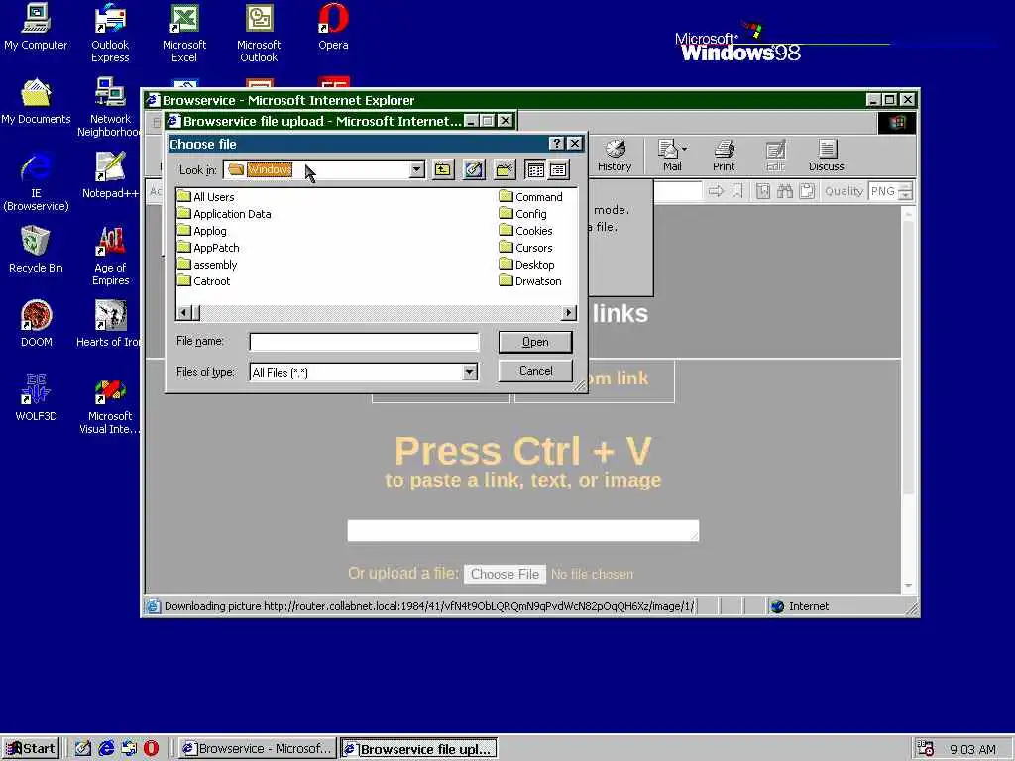This screenshot has height=761, width=1015.
Task: Select the Microsoft Visual Inte... desktop icon
Action: (x=109, y=405)
